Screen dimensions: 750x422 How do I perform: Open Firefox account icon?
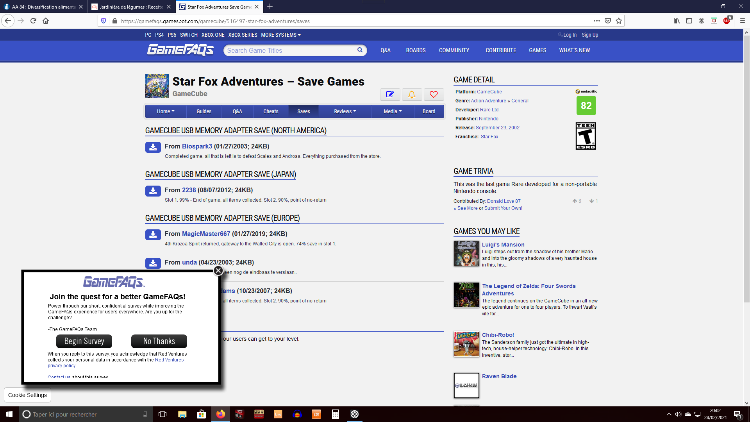point(702,21)
